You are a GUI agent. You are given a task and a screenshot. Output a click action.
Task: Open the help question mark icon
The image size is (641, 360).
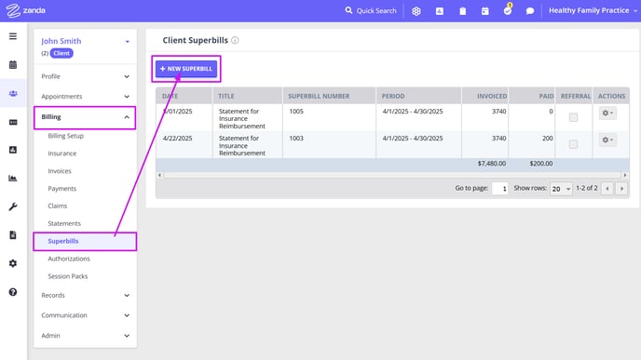pos(13,292)
